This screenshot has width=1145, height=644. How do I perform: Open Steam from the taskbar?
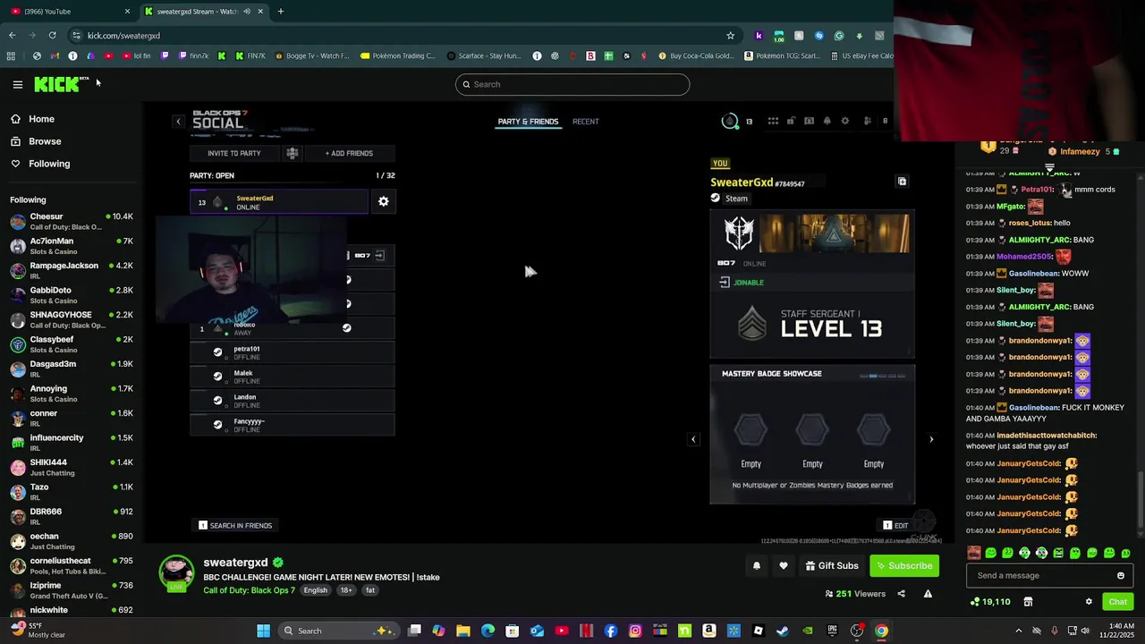[x=783, y=631]
